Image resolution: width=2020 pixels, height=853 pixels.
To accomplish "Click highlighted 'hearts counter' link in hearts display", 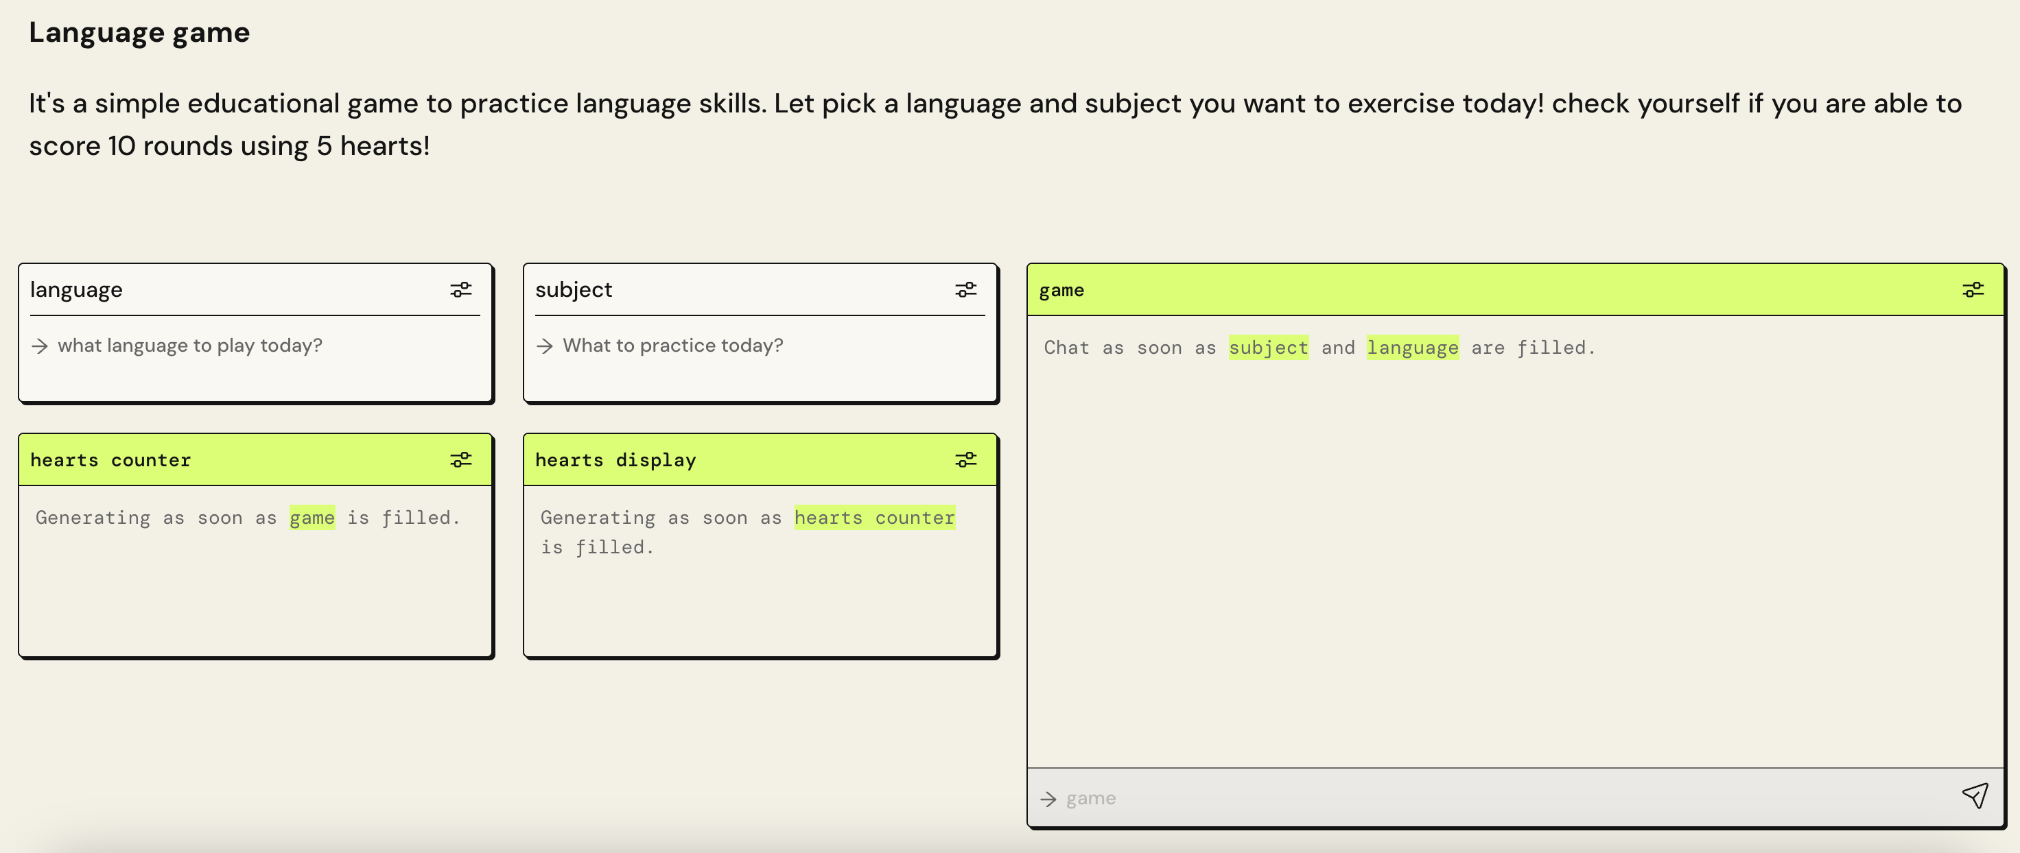I will tap(874, 518).
